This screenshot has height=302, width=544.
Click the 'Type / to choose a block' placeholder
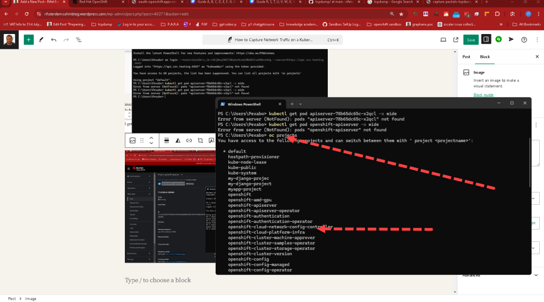(158, 280)
